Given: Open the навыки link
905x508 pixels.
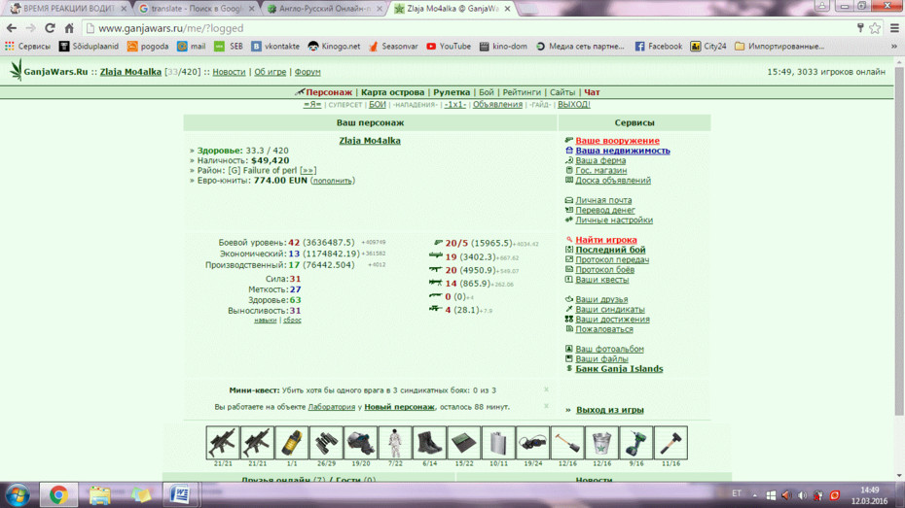Looking at the screenshot, I should coord(265,321).
